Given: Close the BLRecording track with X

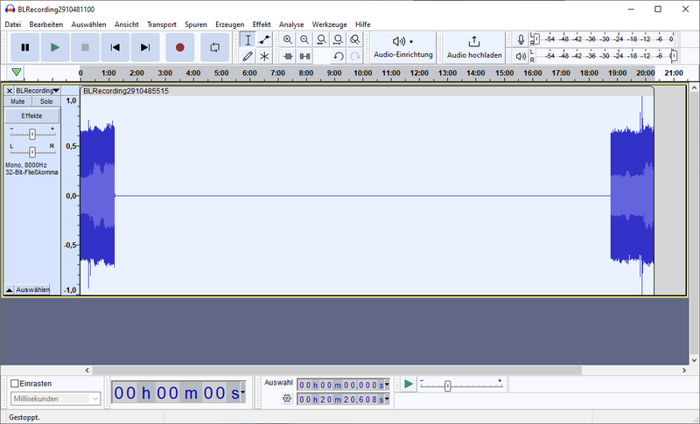Looking at the screenshot, I should 9,91.
